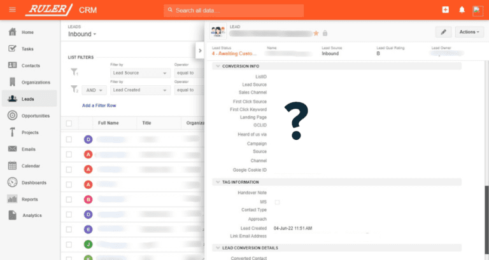Collapse the lead detail panel arrow
This screenshot has width=489, height=260.
[200, 50]
